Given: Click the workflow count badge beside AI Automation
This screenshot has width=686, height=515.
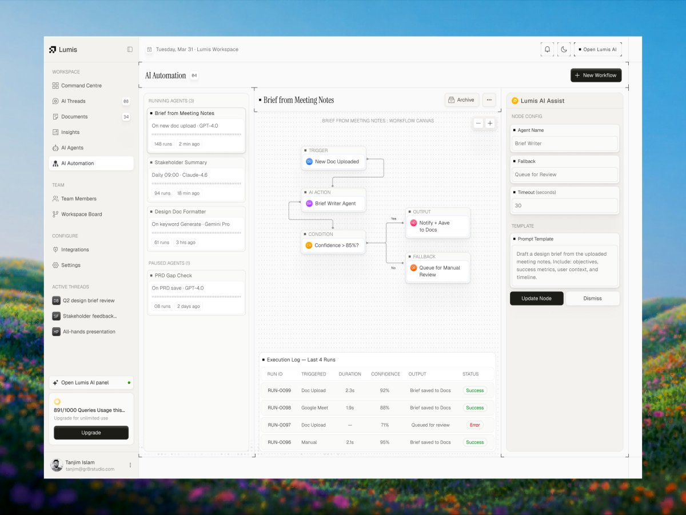Looking at the screenshot, I should pyautogui.click(x=194, y=76).
